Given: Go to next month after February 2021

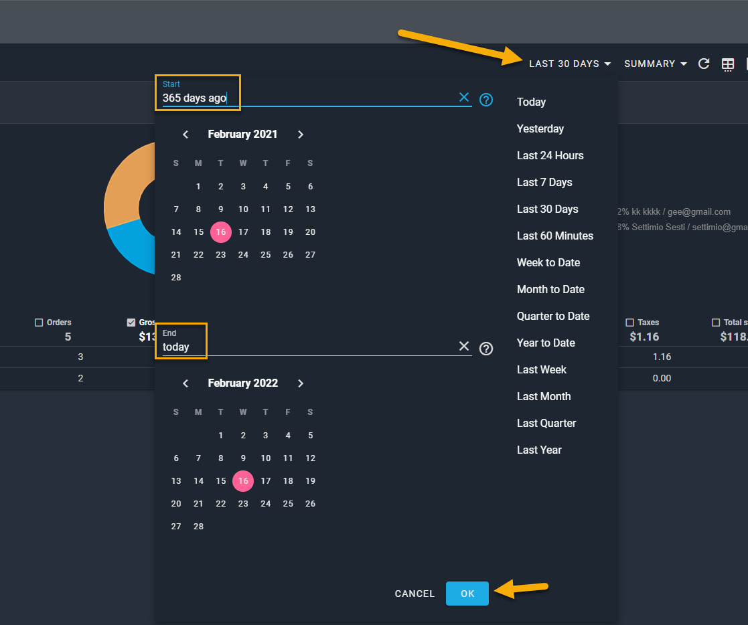Looking at the screenshot, I should tap(301, 135).
